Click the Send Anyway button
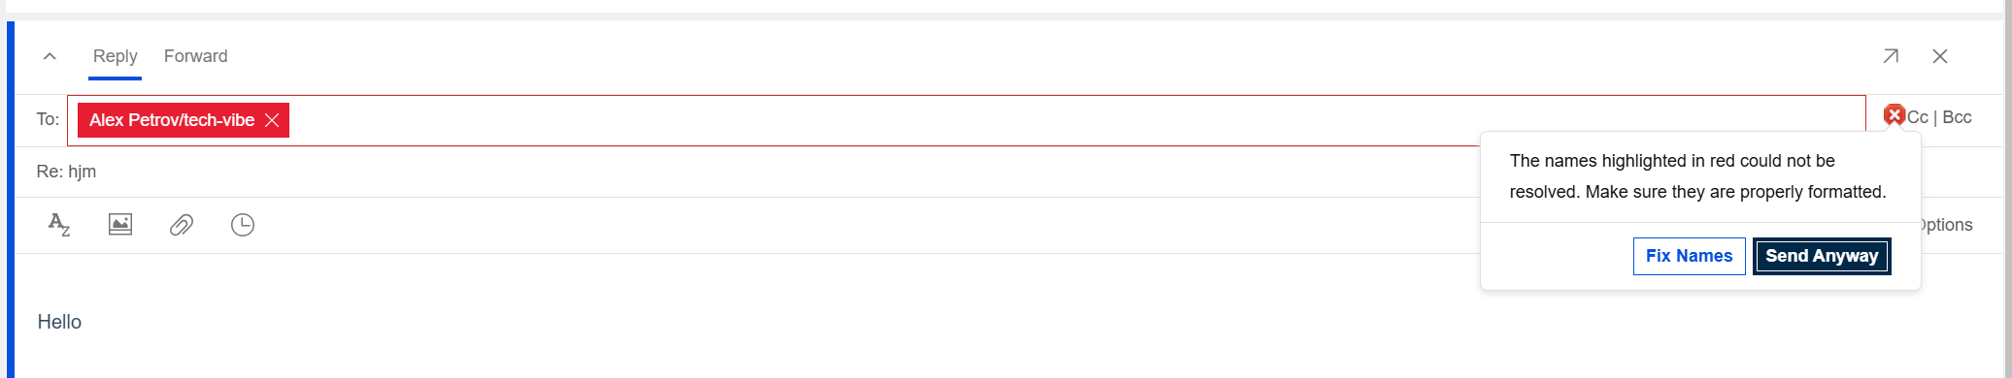 [1822, 256]
